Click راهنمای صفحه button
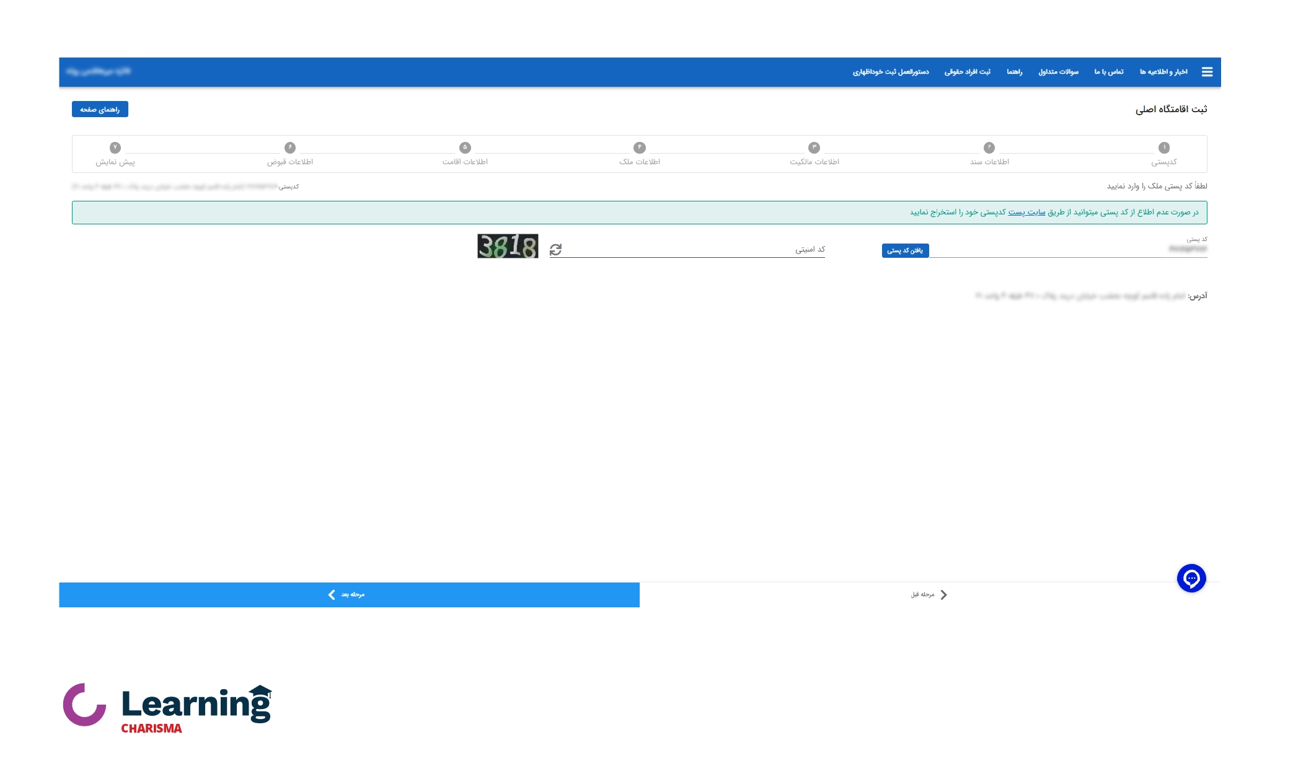Image resolution: width=1293 pixels, height=779 pixels. 100,109
